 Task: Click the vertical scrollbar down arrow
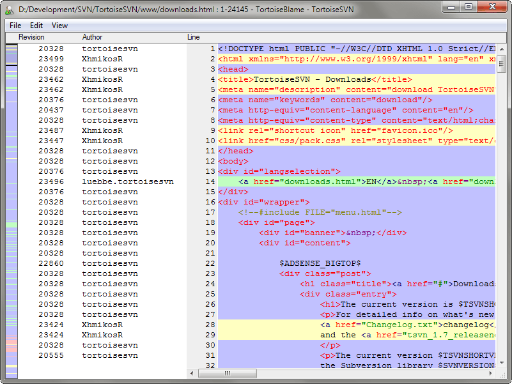pyautogui.click(x=502, y=363)
